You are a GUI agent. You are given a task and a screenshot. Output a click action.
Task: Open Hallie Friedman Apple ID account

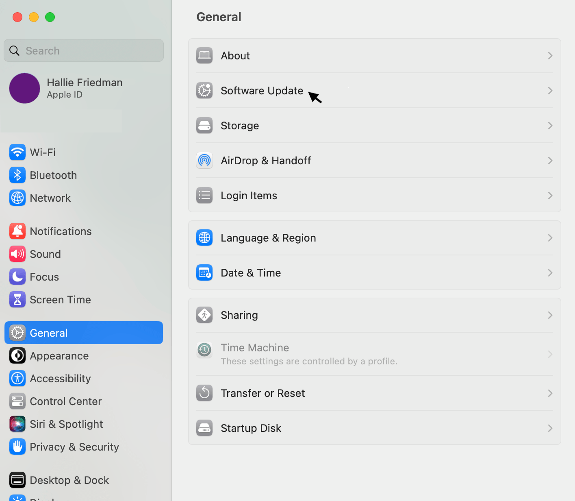[84, 88]
